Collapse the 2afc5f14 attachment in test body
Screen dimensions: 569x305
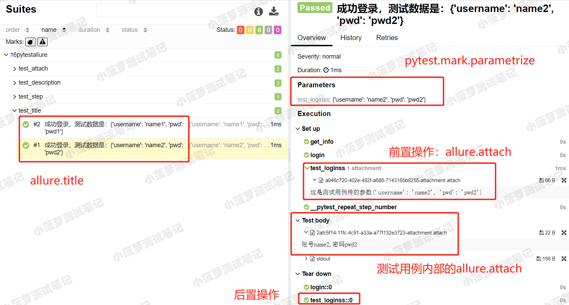306,232
